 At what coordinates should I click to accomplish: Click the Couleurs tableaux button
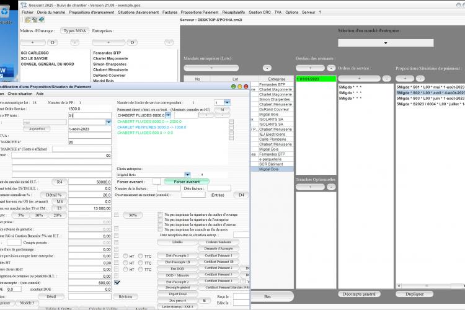218,242
